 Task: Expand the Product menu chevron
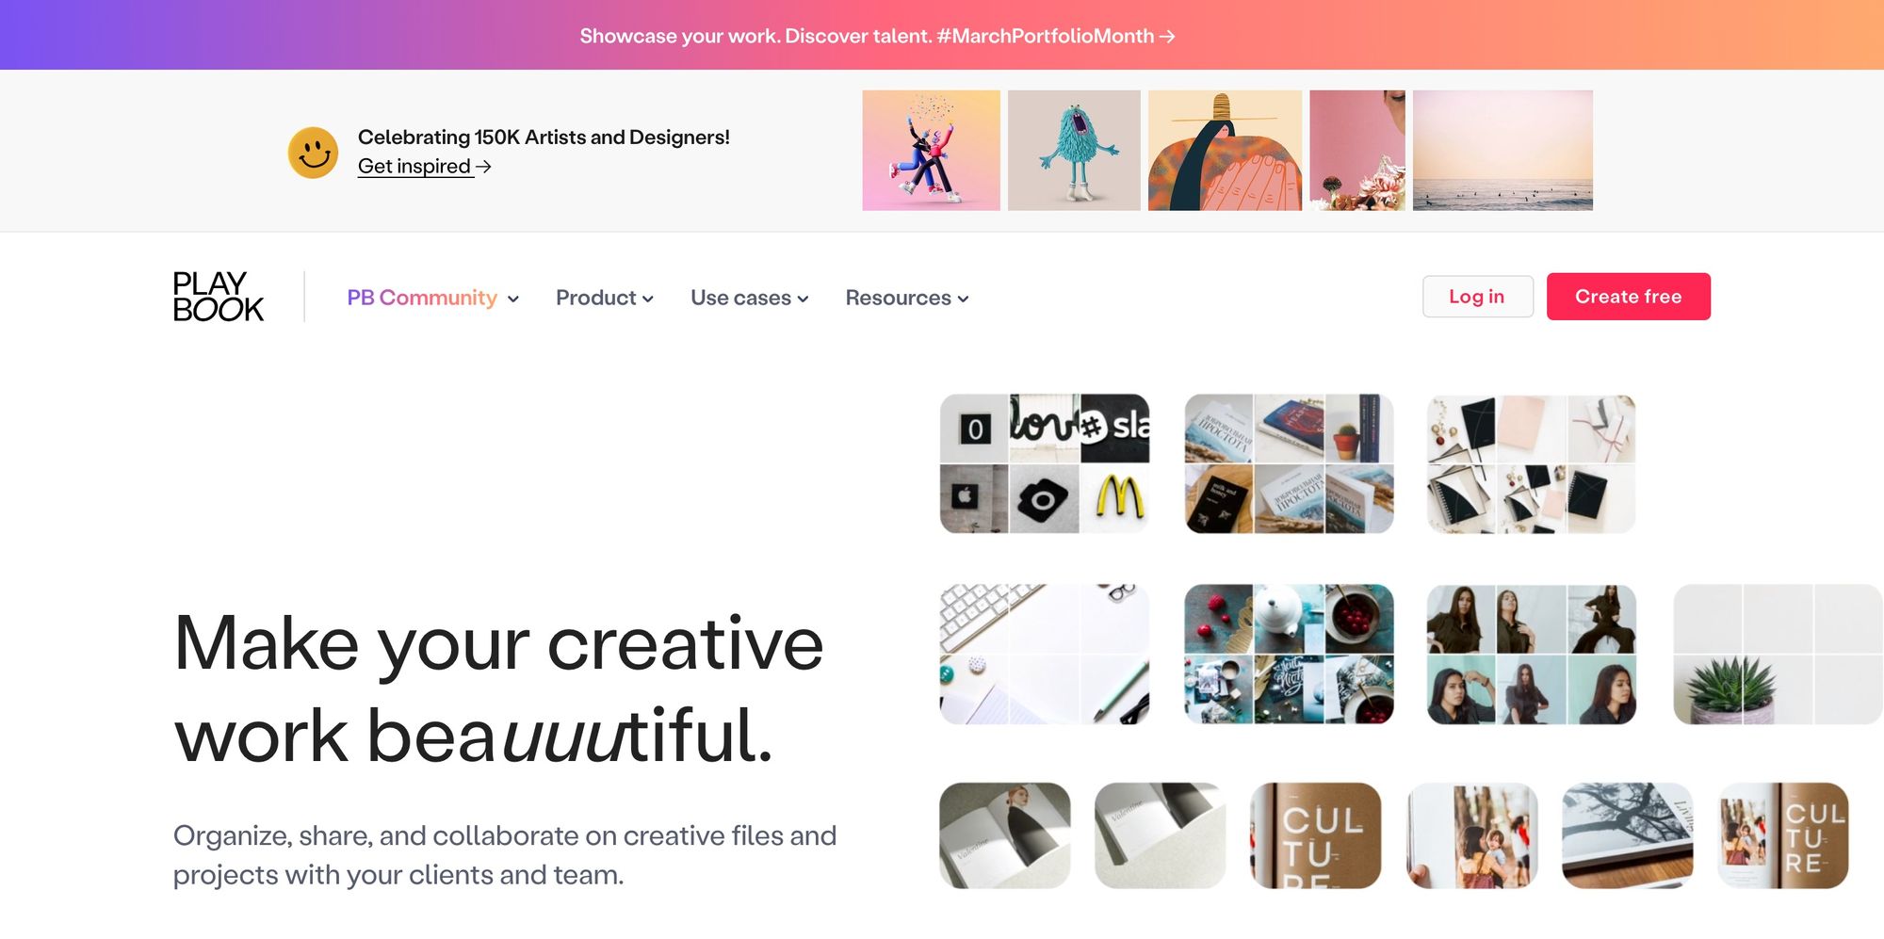coord(648,299)
